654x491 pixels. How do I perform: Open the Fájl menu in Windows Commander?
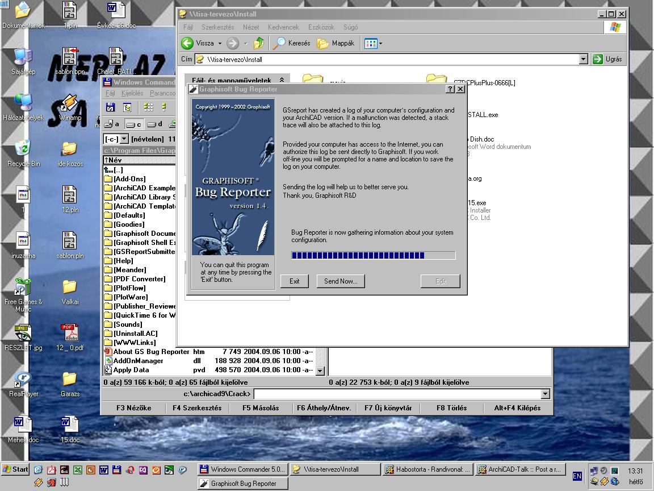tap(110, 93)
